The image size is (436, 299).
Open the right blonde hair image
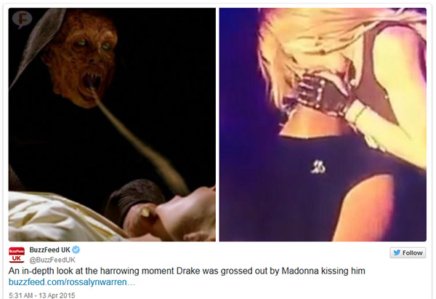click(x=323, y=124)
